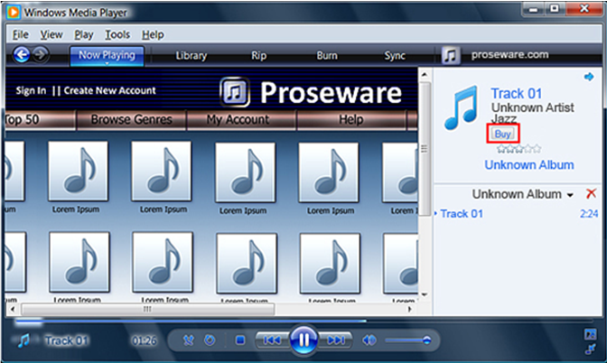Viewport: 607px width, 363px height.
Task: Open the Rip tab
Action: point(258,56)
